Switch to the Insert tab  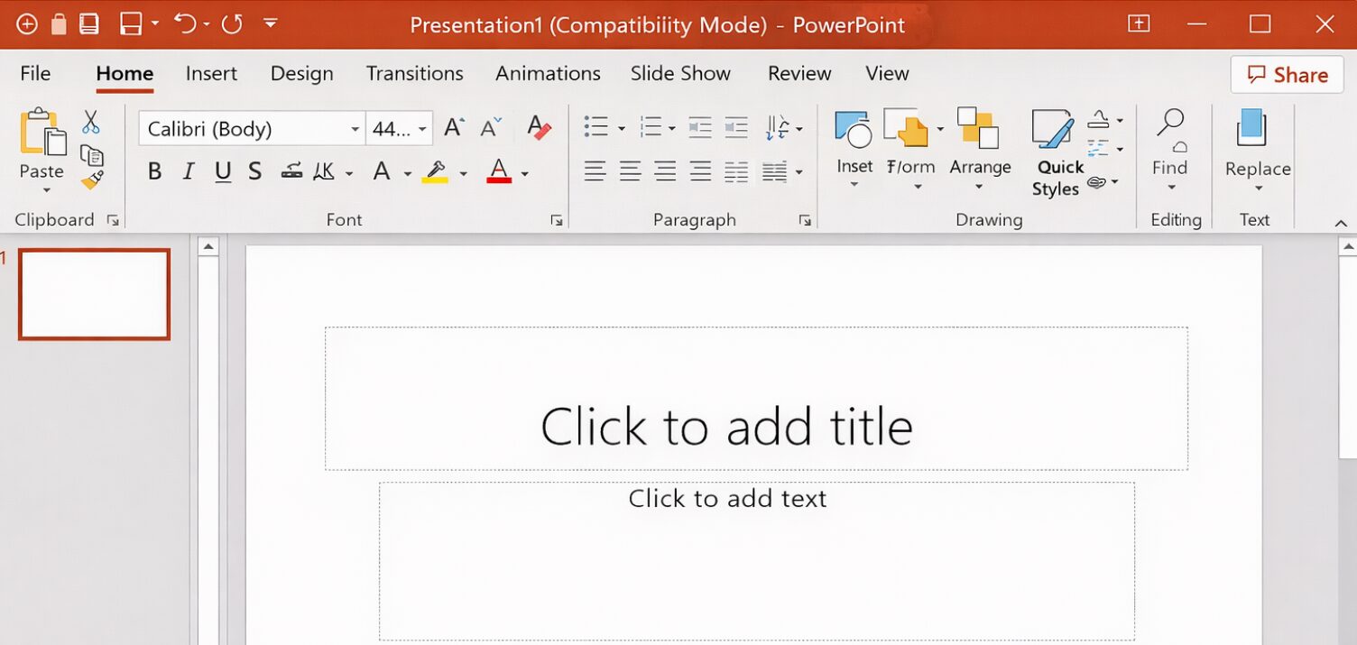point(211,73)
